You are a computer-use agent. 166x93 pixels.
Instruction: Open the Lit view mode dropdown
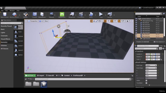(x=41, y=21)
